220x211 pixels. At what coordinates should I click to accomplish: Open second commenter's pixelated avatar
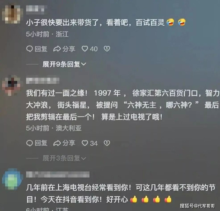point(12,86)
